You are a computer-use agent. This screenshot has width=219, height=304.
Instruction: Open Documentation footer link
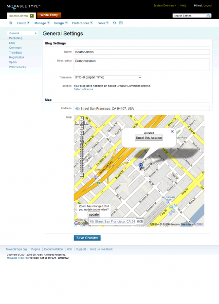point(54,249)
